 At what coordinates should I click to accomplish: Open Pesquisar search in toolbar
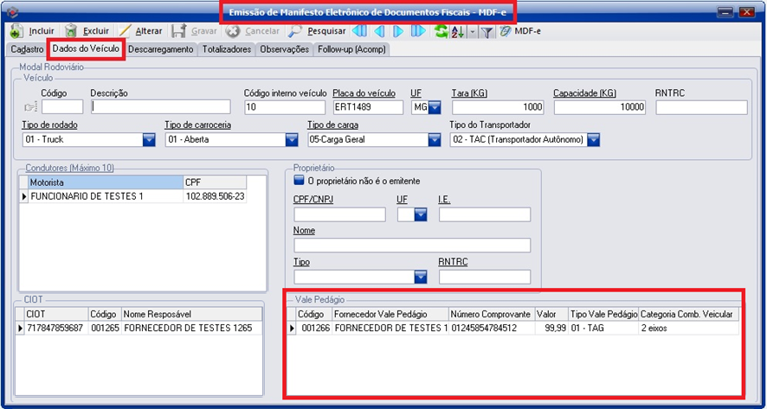point(317,31)
